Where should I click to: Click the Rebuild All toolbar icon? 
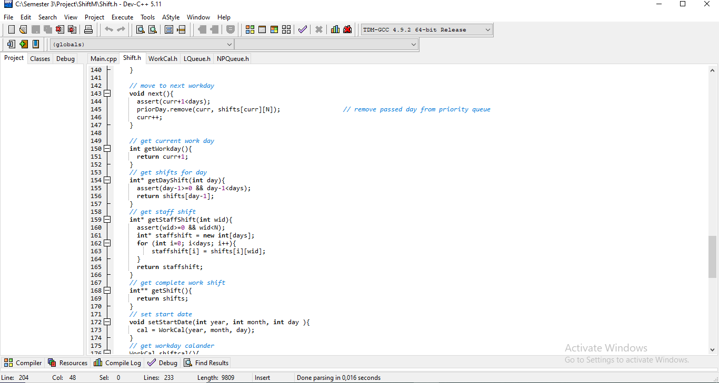tap(286, 29)
